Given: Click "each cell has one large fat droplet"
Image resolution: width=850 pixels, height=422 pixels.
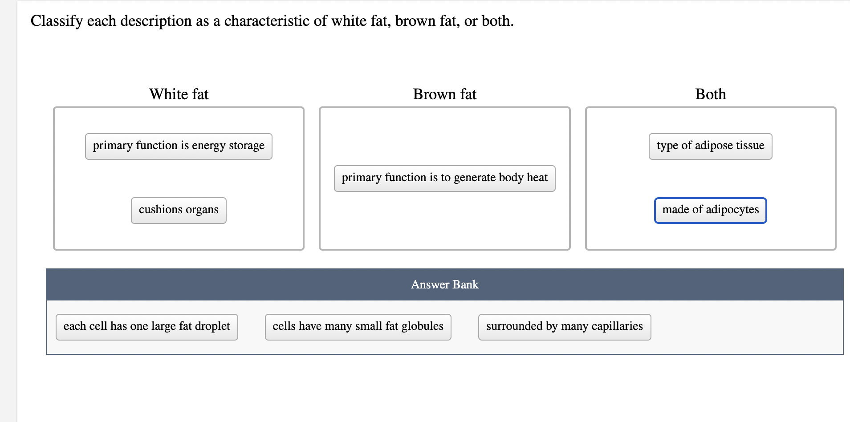Looking at the screenshot, I should [x=146, y=326].
